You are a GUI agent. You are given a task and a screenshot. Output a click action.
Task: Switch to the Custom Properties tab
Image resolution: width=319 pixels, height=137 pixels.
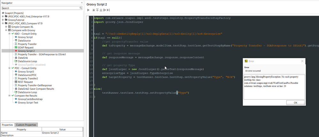[x=26, y=125]
